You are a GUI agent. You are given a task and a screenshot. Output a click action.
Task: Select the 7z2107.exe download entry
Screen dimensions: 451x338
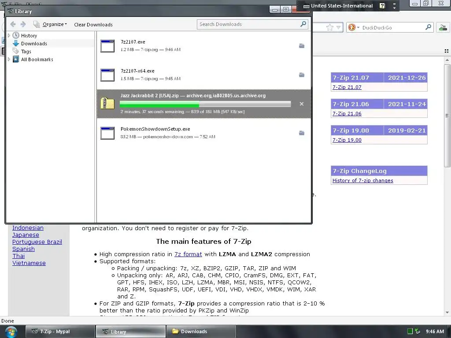pos(203,46)
